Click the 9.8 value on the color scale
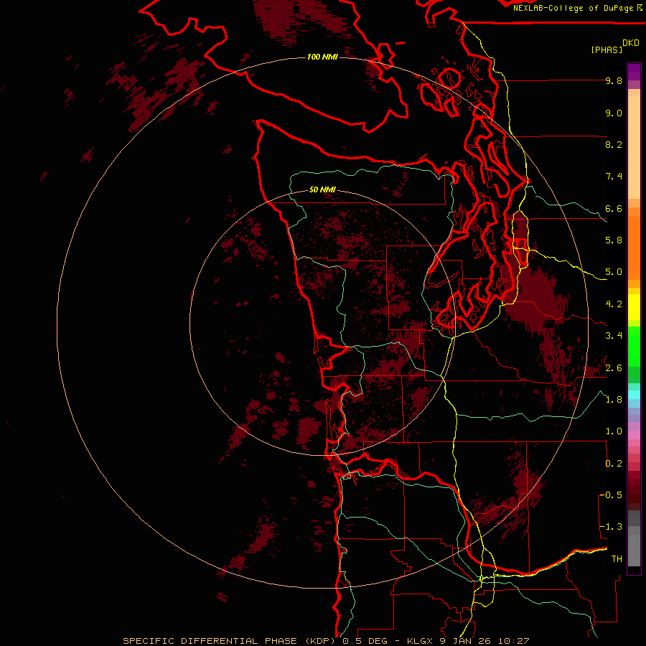Viewport: 646px width, 646px height. pyautogui.click(x=614, y=80)
